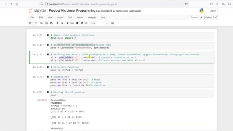Click the 'from pulp import *' code line
The image size is (233, 131).
[63, 38]
